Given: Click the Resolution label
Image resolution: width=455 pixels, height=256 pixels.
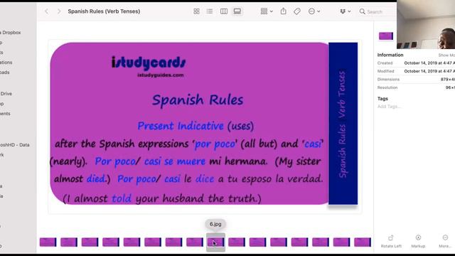Looking at the screenshot, I should coord(387,87).
